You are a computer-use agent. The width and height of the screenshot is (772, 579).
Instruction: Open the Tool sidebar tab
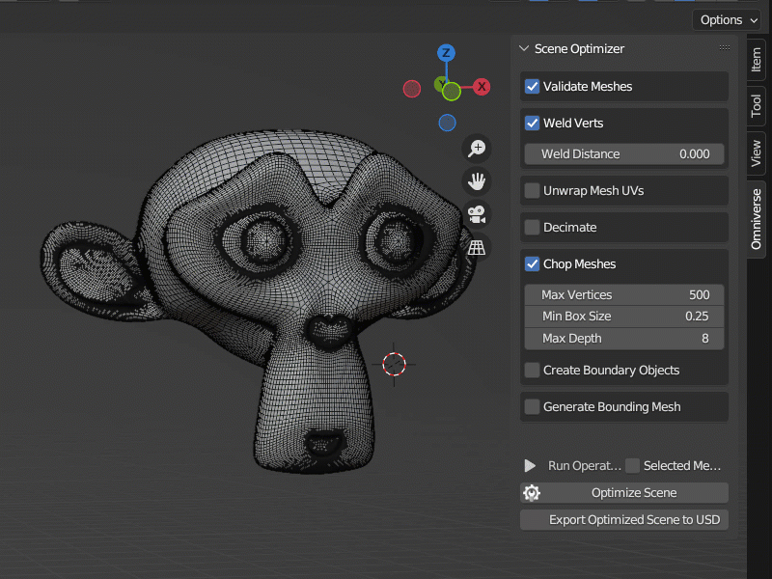tap(757, 106)
